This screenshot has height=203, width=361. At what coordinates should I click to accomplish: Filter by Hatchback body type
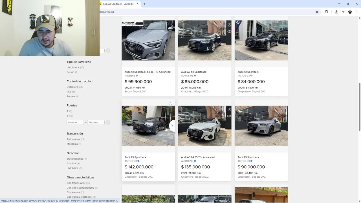(73, 67)
